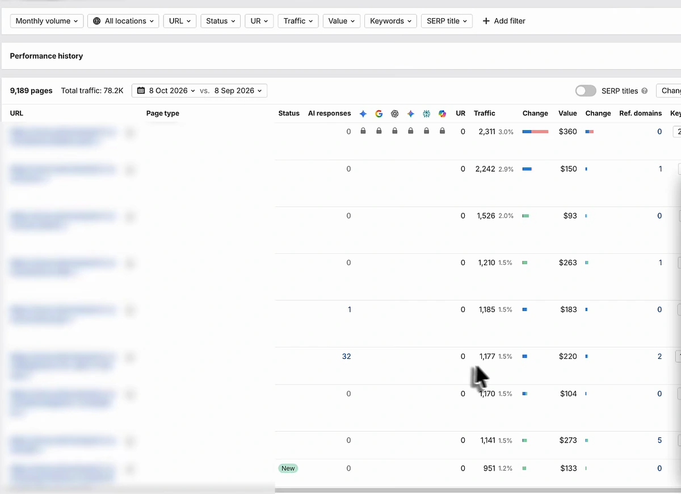Click the 9,189 pages count

[31, 91]
